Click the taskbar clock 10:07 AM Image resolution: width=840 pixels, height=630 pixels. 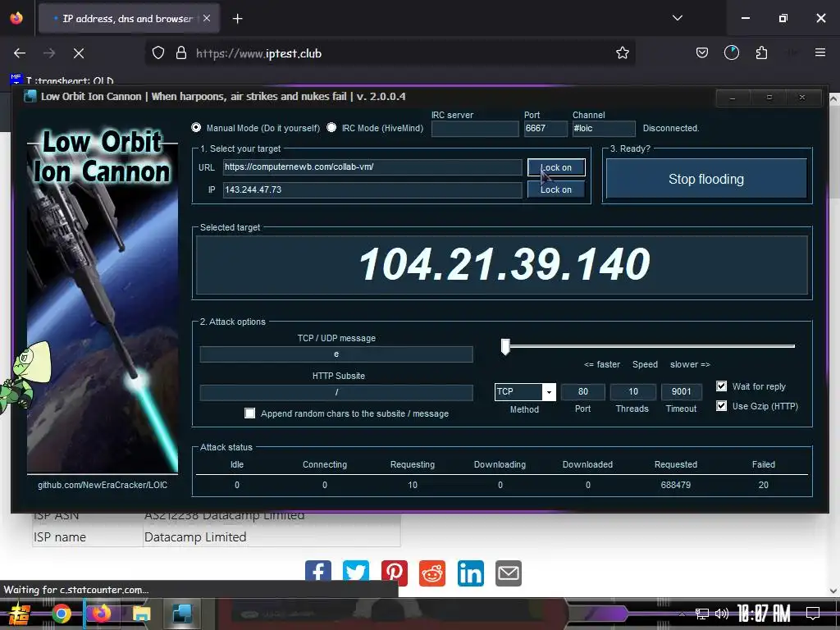pos(764,614)
